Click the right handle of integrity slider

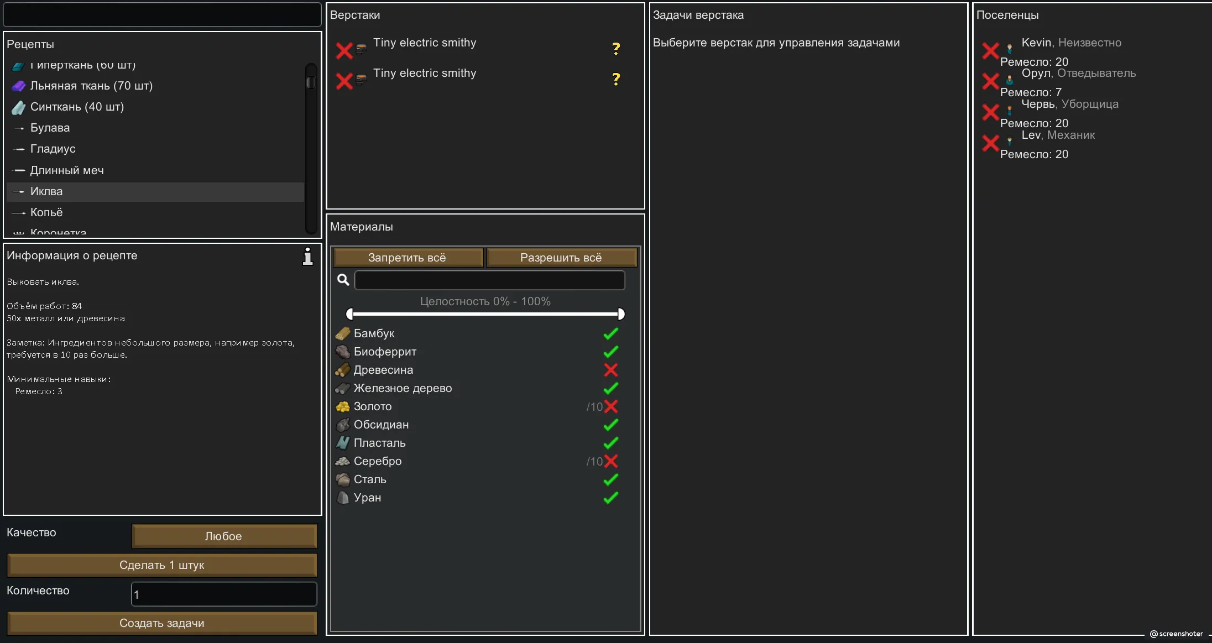[x=621, y=314]
